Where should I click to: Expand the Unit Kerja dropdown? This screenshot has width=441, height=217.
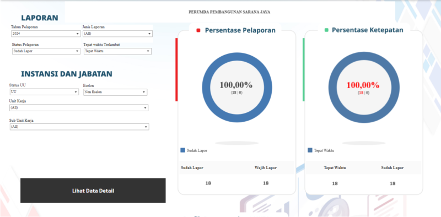click(79, 107)
